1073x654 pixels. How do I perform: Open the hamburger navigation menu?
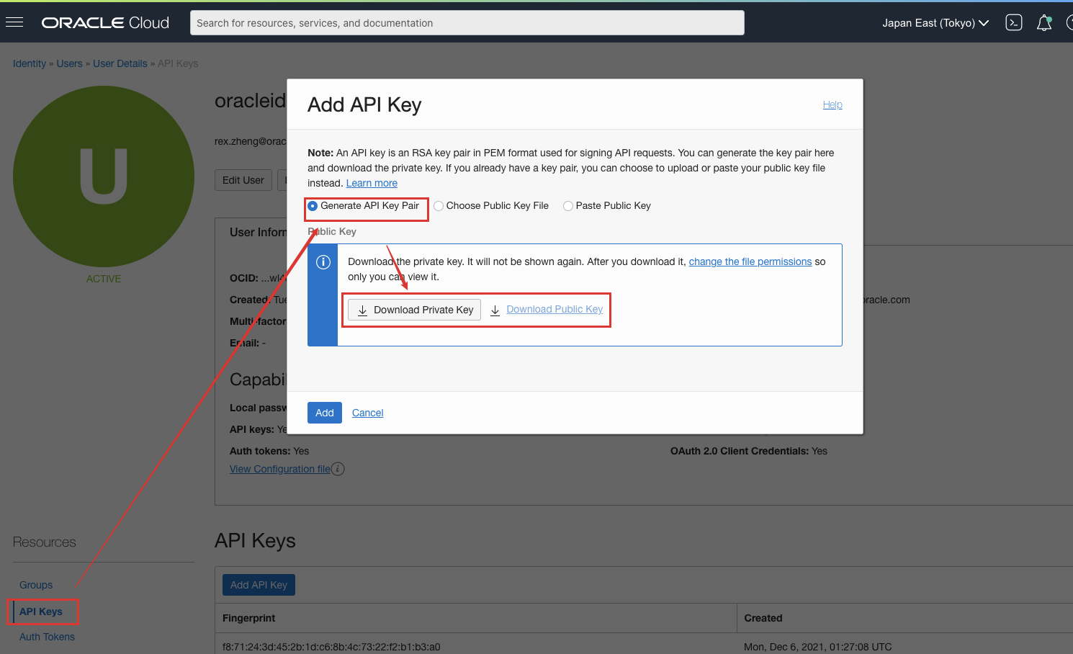tap(14, 22)
